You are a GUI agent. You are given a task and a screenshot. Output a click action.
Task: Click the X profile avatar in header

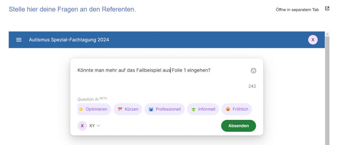click(x=313, y=40)
